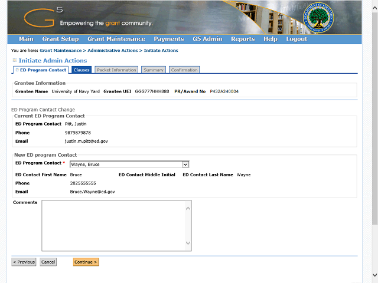Go back with the Previous button
The height and width of the screenshot is (283, 378).
pos(24,262)
